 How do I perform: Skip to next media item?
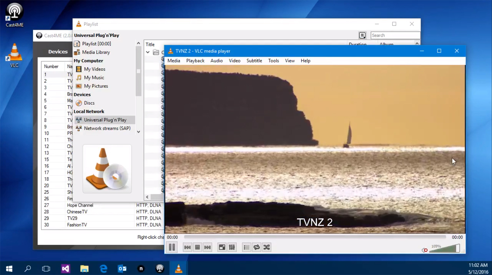pos(207,247)
